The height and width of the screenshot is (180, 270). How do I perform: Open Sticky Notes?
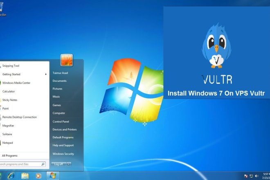pos(10,100)
